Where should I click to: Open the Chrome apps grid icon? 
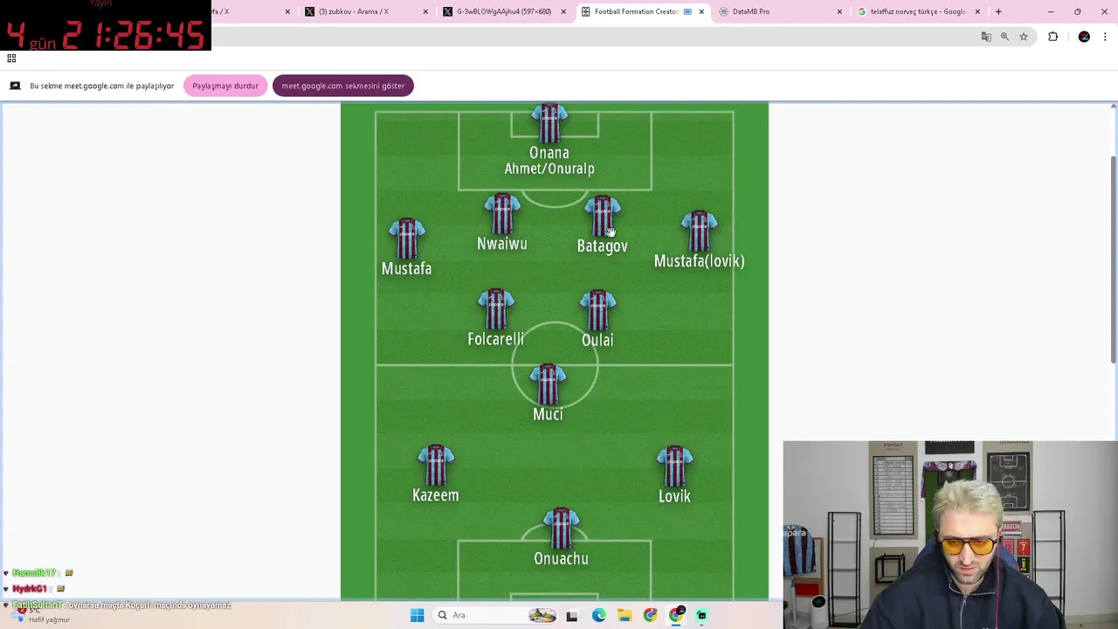(11, 59)
